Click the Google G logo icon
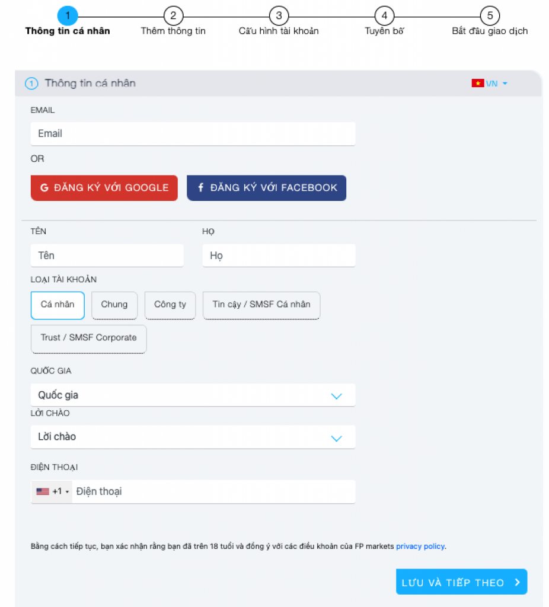The height and width of the screenshot is (607, 549). [x=44, y=188]
